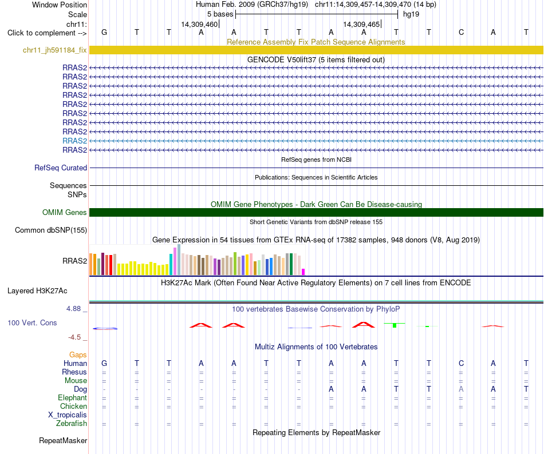Click the chr11:14,309,457-14,309,470 position text
Screen dimensions: 544x454
pos(363,5)
